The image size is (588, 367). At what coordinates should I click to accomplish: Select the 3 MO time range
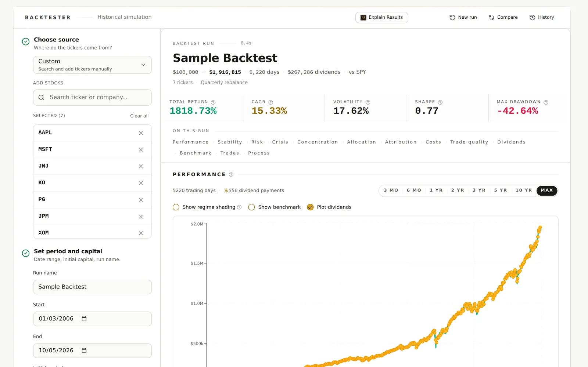[391, 190]
